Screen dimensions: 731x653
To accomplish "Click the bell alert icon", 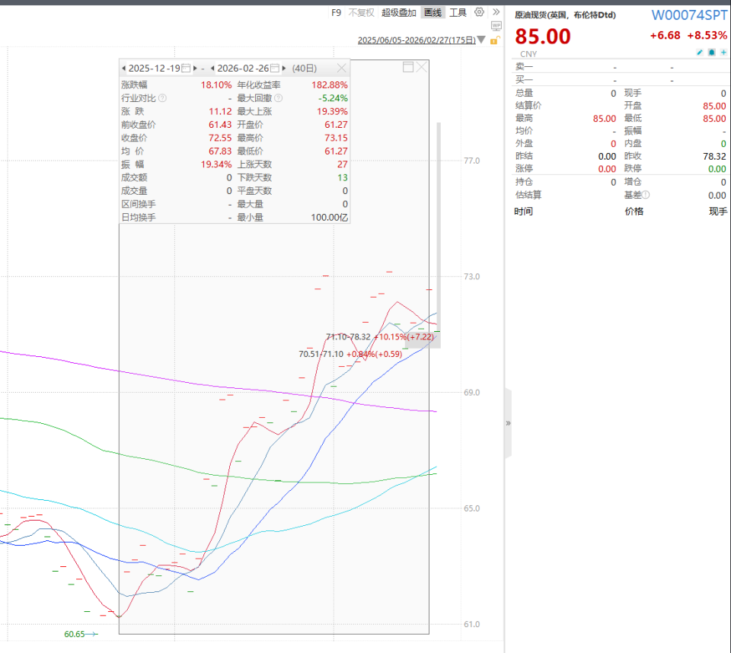I will 711,53.
